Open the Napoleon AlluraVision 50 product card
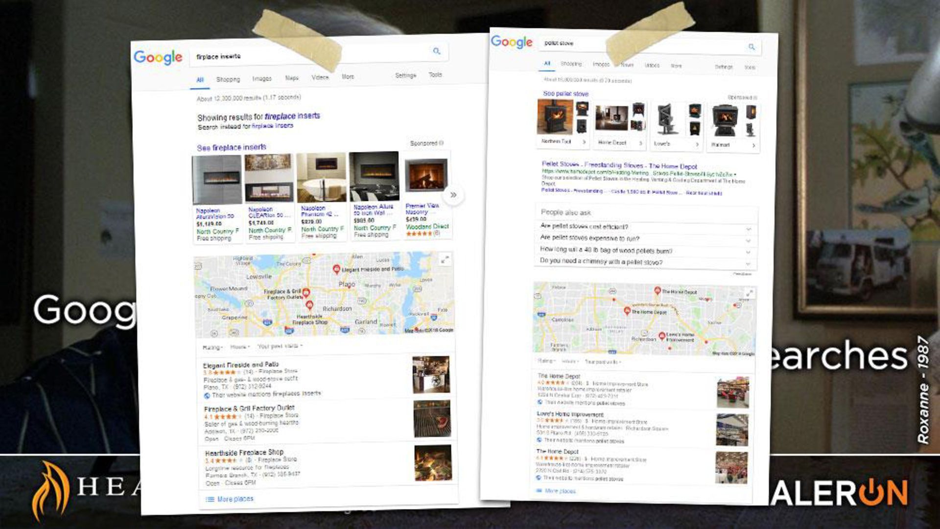This screenshot has height=529, width=940. pos(217,198)
